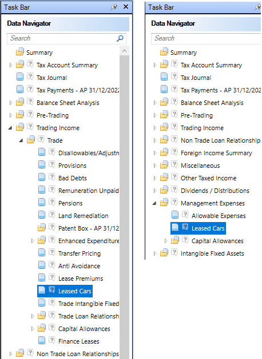Click the Remuneration Unpaid page icon
Viewport: 262px width, 359px height.
42,189
